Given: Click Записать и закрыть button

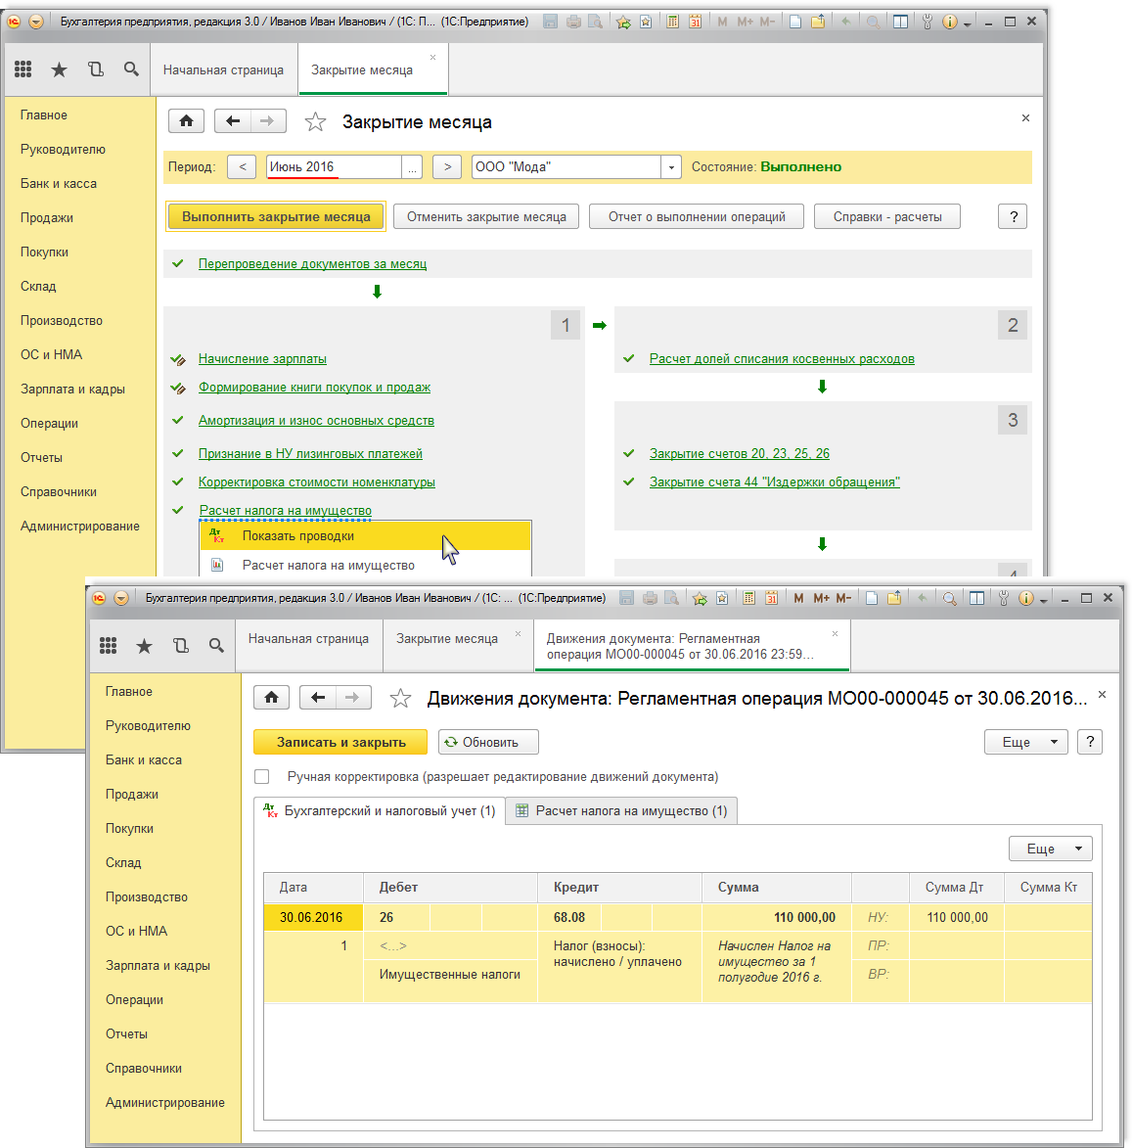Looking at the screenshot, I should [340, 742].
